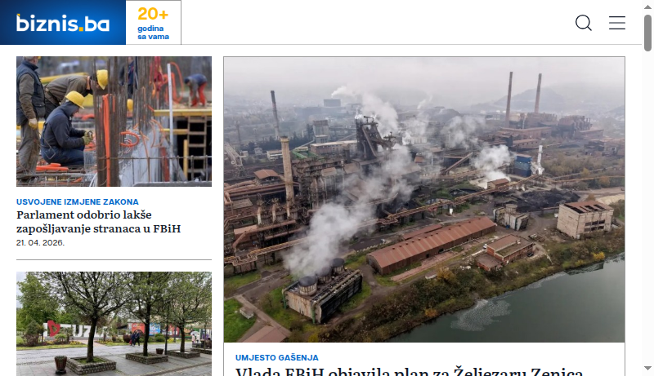Open the Tuzla park article thumbnail
The image size is (654, 376).
click(114, 324)
